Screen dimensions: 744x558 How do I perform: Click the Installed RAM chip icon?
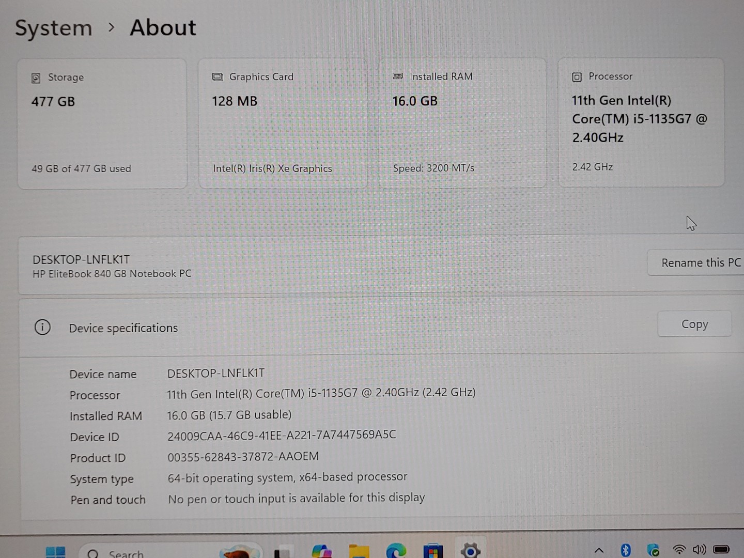tap(398, 76)
